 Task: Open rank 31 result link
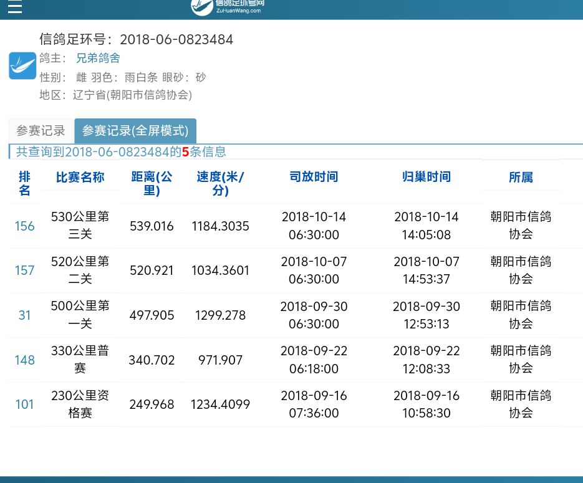coord(24,315)
